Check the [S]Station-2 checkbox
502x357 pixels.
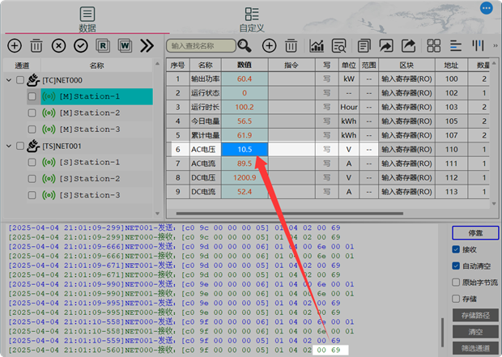pos(32,179)
